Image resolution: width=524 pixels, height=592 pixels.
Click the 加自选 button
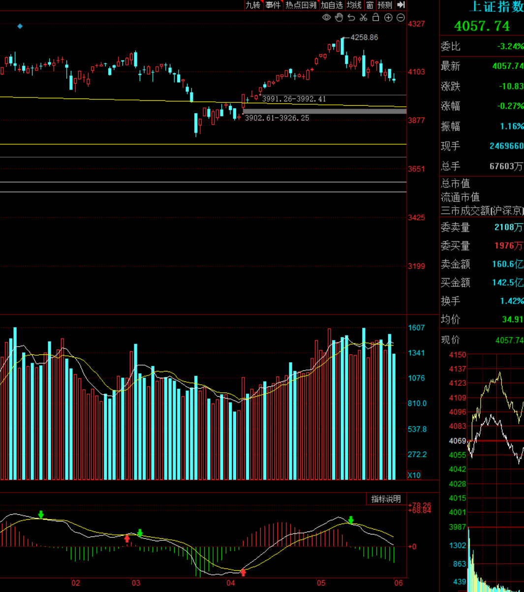[332, 5]
